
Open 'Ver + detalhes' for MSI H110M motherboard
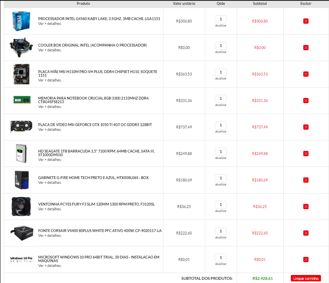click(x=50, y=80)
